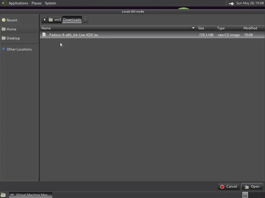
Task: Click the 19:08 modified time cell
Action: coord(248,35)
